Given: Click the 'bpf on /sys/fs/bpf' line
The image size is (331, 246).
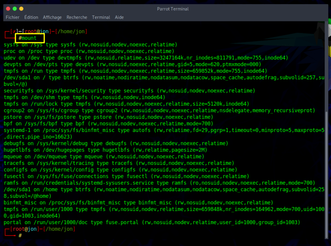Looking at the screenshot, I should [108, 124].
